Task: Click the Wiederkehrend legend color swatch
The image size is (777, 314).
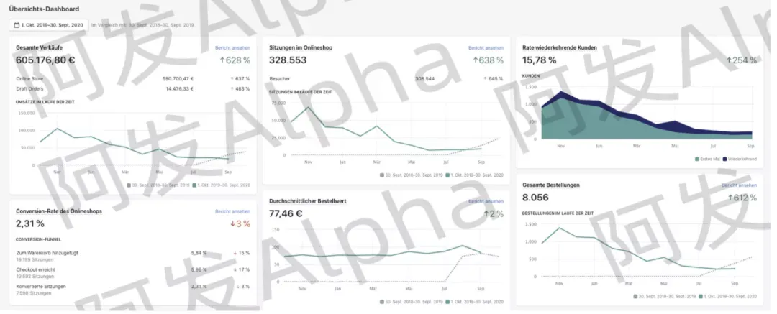Action: tap(724, 159)
